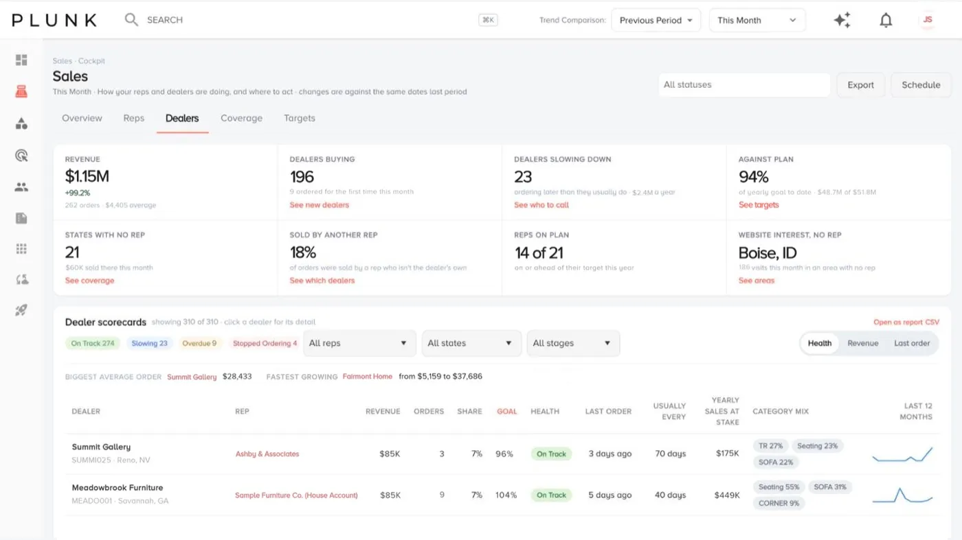Click the Schedule button
This screenshot has height=540, width=962.
[x=921, y=85]
